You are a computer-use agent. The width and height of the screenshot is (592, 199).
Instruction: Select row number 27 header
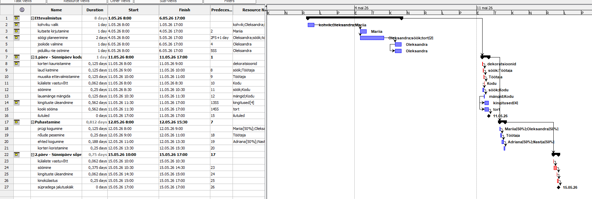[x=6, y=187]
